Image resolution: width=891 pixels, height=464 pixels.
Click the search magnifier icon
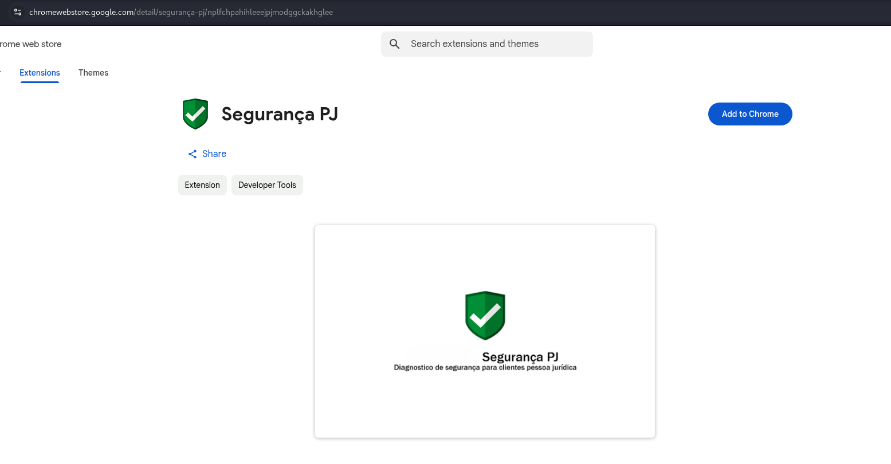click(395, 44)
